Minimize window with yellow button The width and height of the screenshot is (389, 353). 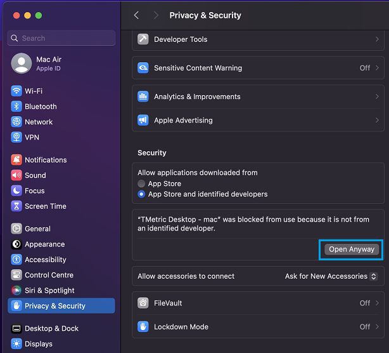click(27, 15)
